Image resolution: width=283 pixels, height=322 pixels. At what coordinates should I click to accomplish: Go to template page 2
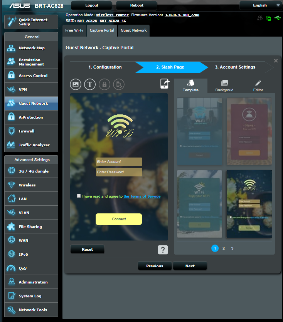(x=224, y=248)
